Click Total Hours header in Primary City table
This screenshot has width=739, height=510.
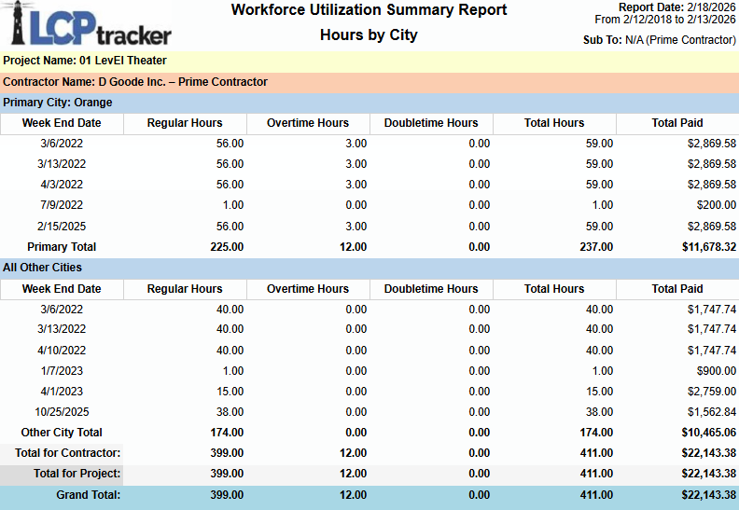tap(554, 123)
